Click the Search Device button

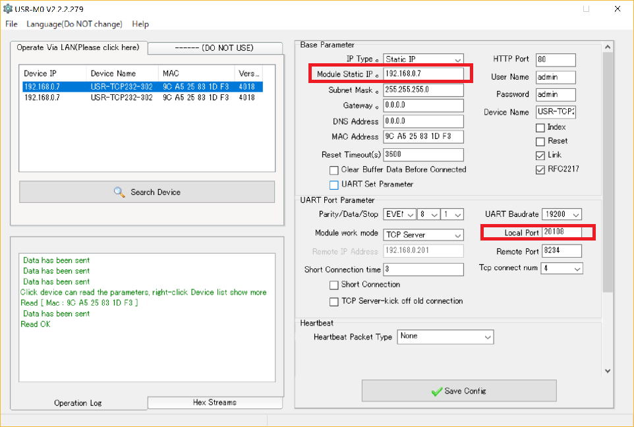147,192
